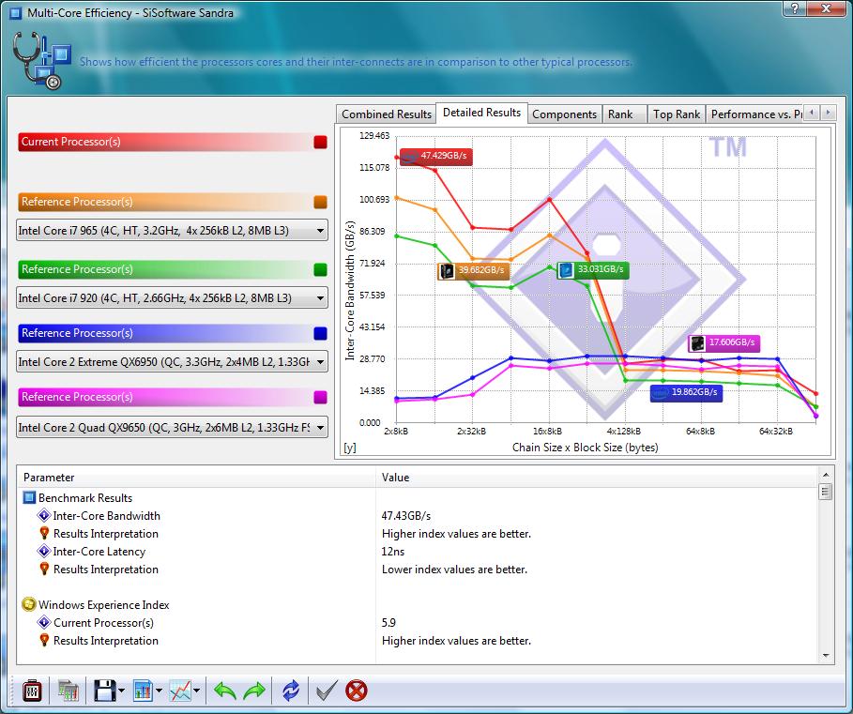Click the save floppy disk icon
853x714 pixels.
pyautogui.click(x=104, y=691)
